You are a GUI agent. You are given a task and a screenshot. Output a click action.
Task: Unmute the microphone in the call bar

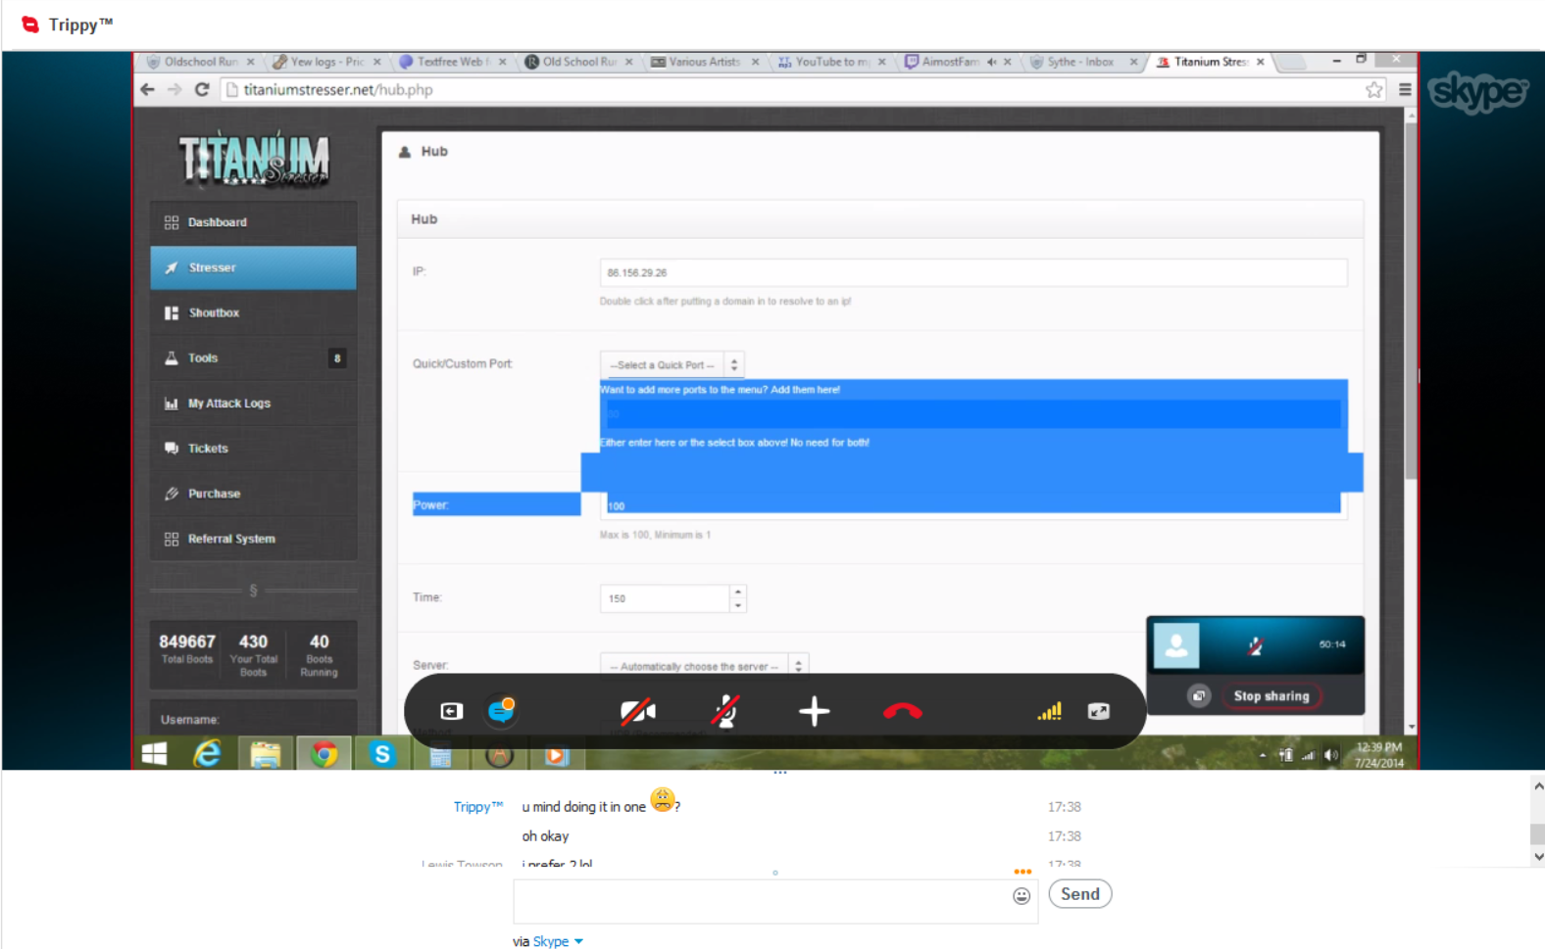pyautogui.click(x=725, y=711)
